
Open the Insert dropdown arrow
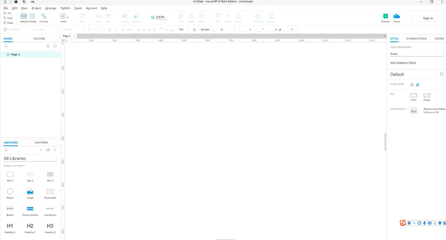(68, 17)
